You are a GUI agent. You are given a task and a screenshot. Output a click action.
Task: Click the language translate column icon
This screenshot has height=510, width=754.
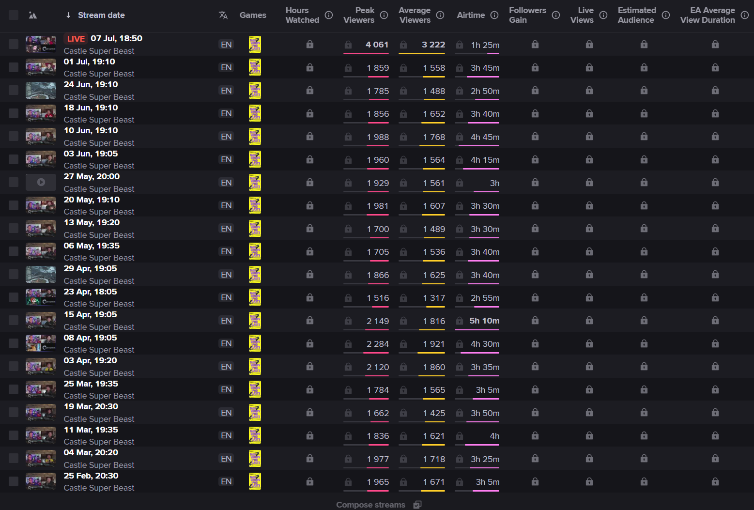(223, 15)
